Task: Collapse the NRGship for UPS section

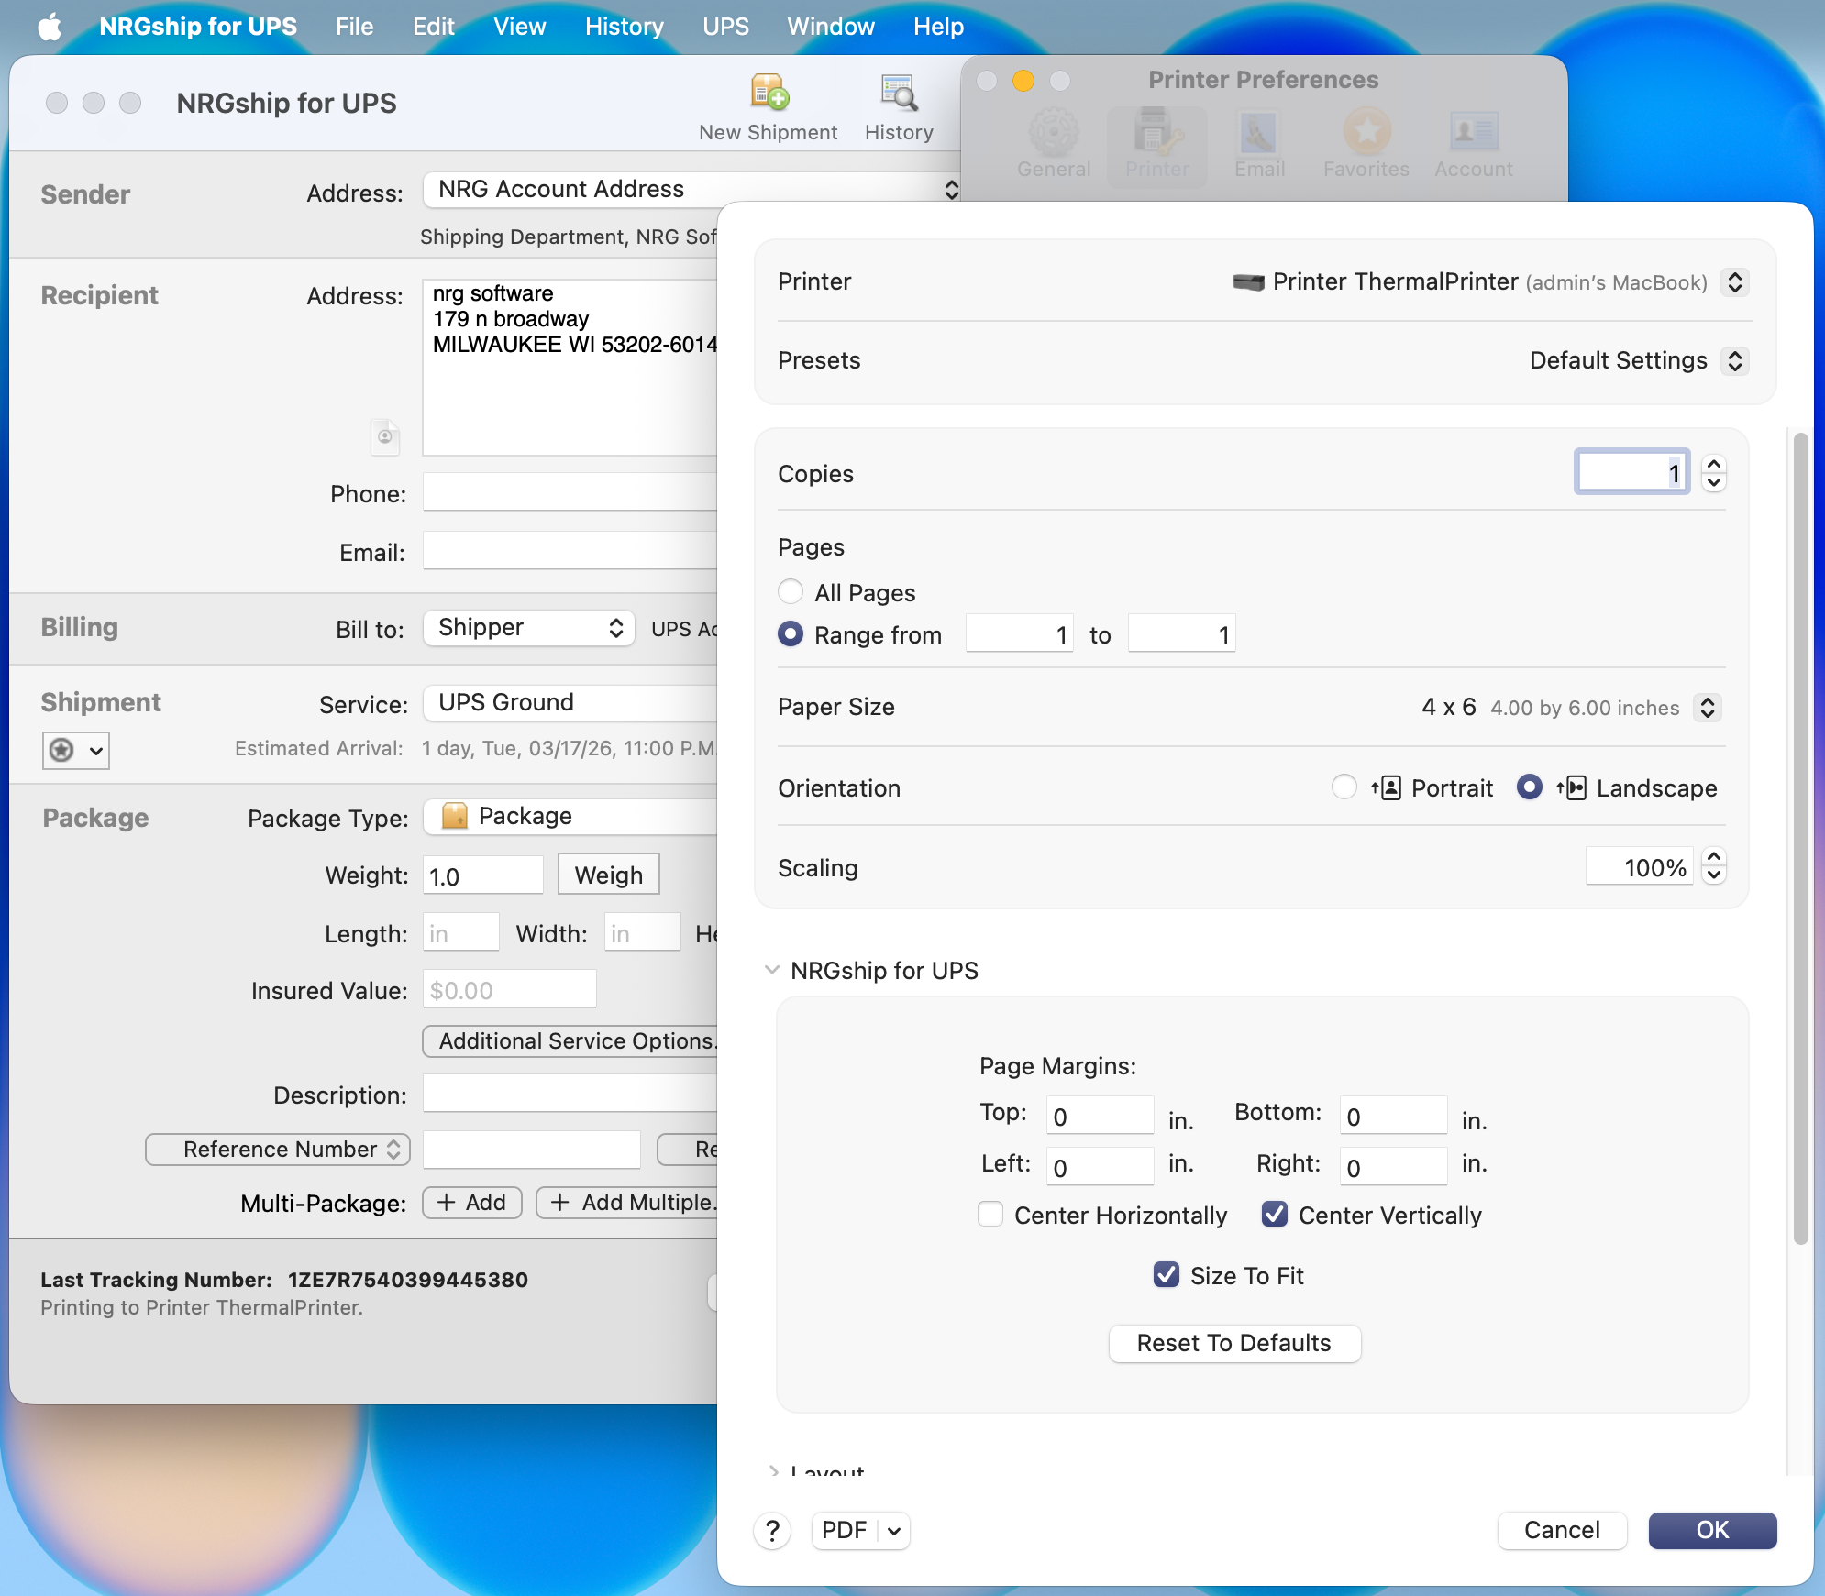Action: coord(772,970)
